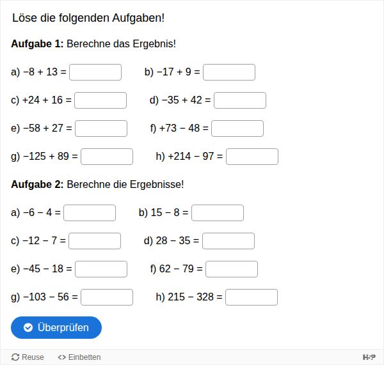Open the Einbetten embed link

79,357
